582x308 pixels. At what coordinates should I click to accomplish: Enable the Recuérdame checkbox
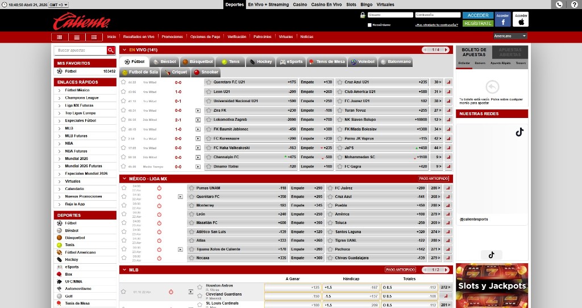pyautogui.click(x=370, y=25)
